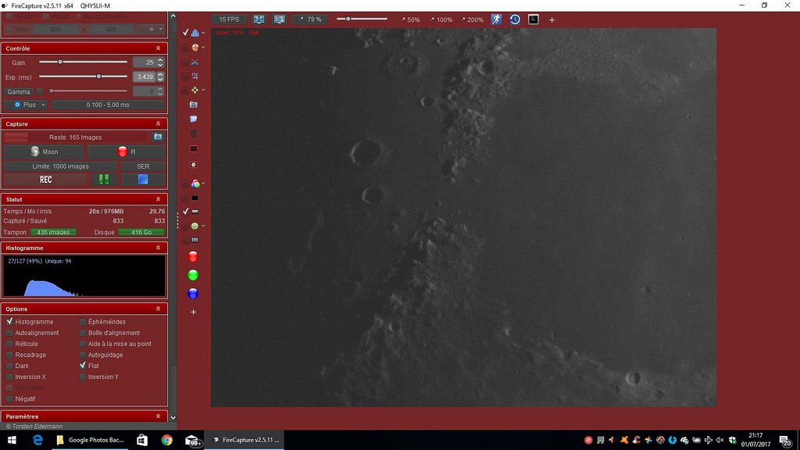This screenshot has height=450, width=800.
Task: Stop capture with blue square button
Action: coord(143,180)
